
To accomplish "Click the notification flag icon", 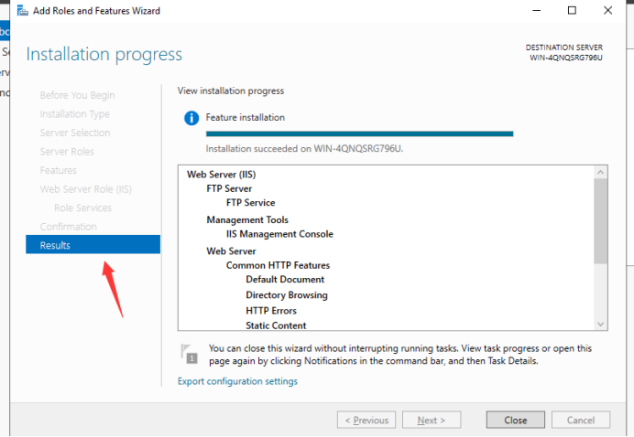I will [x=189, y=354].
